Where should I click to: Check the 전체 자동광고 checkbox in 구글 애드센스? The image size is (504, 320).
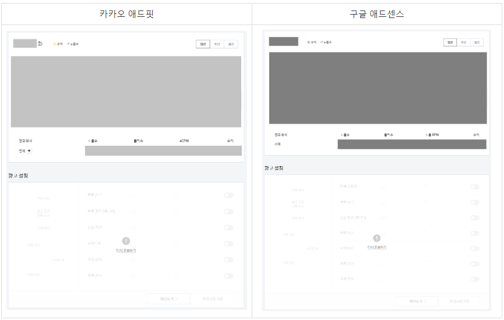pyautogui.click(x=383, y=187)
